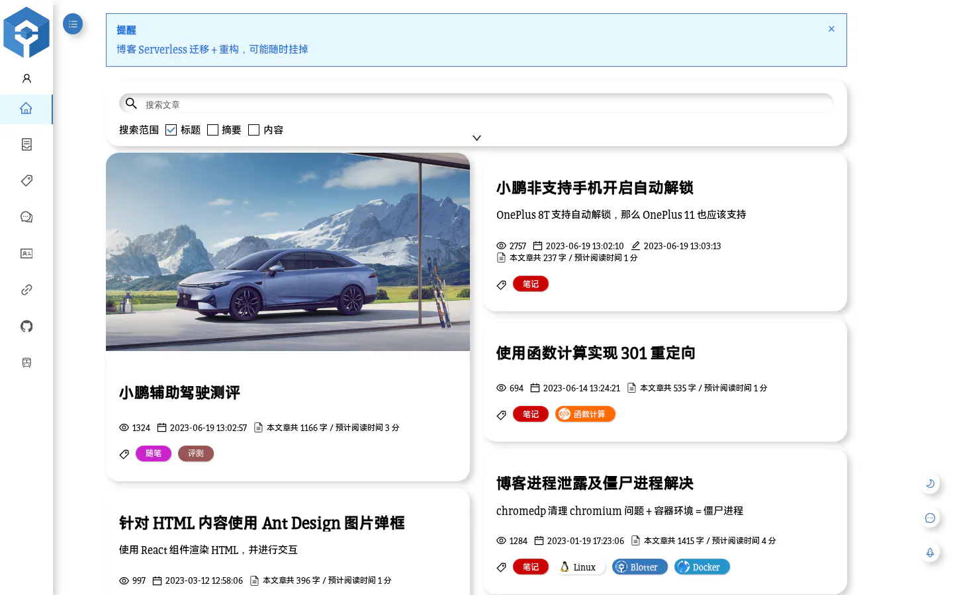This screenshot has width=953, height=595.
Task: Open article 小鹏辅助驾驶测评
Action: click(x=179, y=393)
